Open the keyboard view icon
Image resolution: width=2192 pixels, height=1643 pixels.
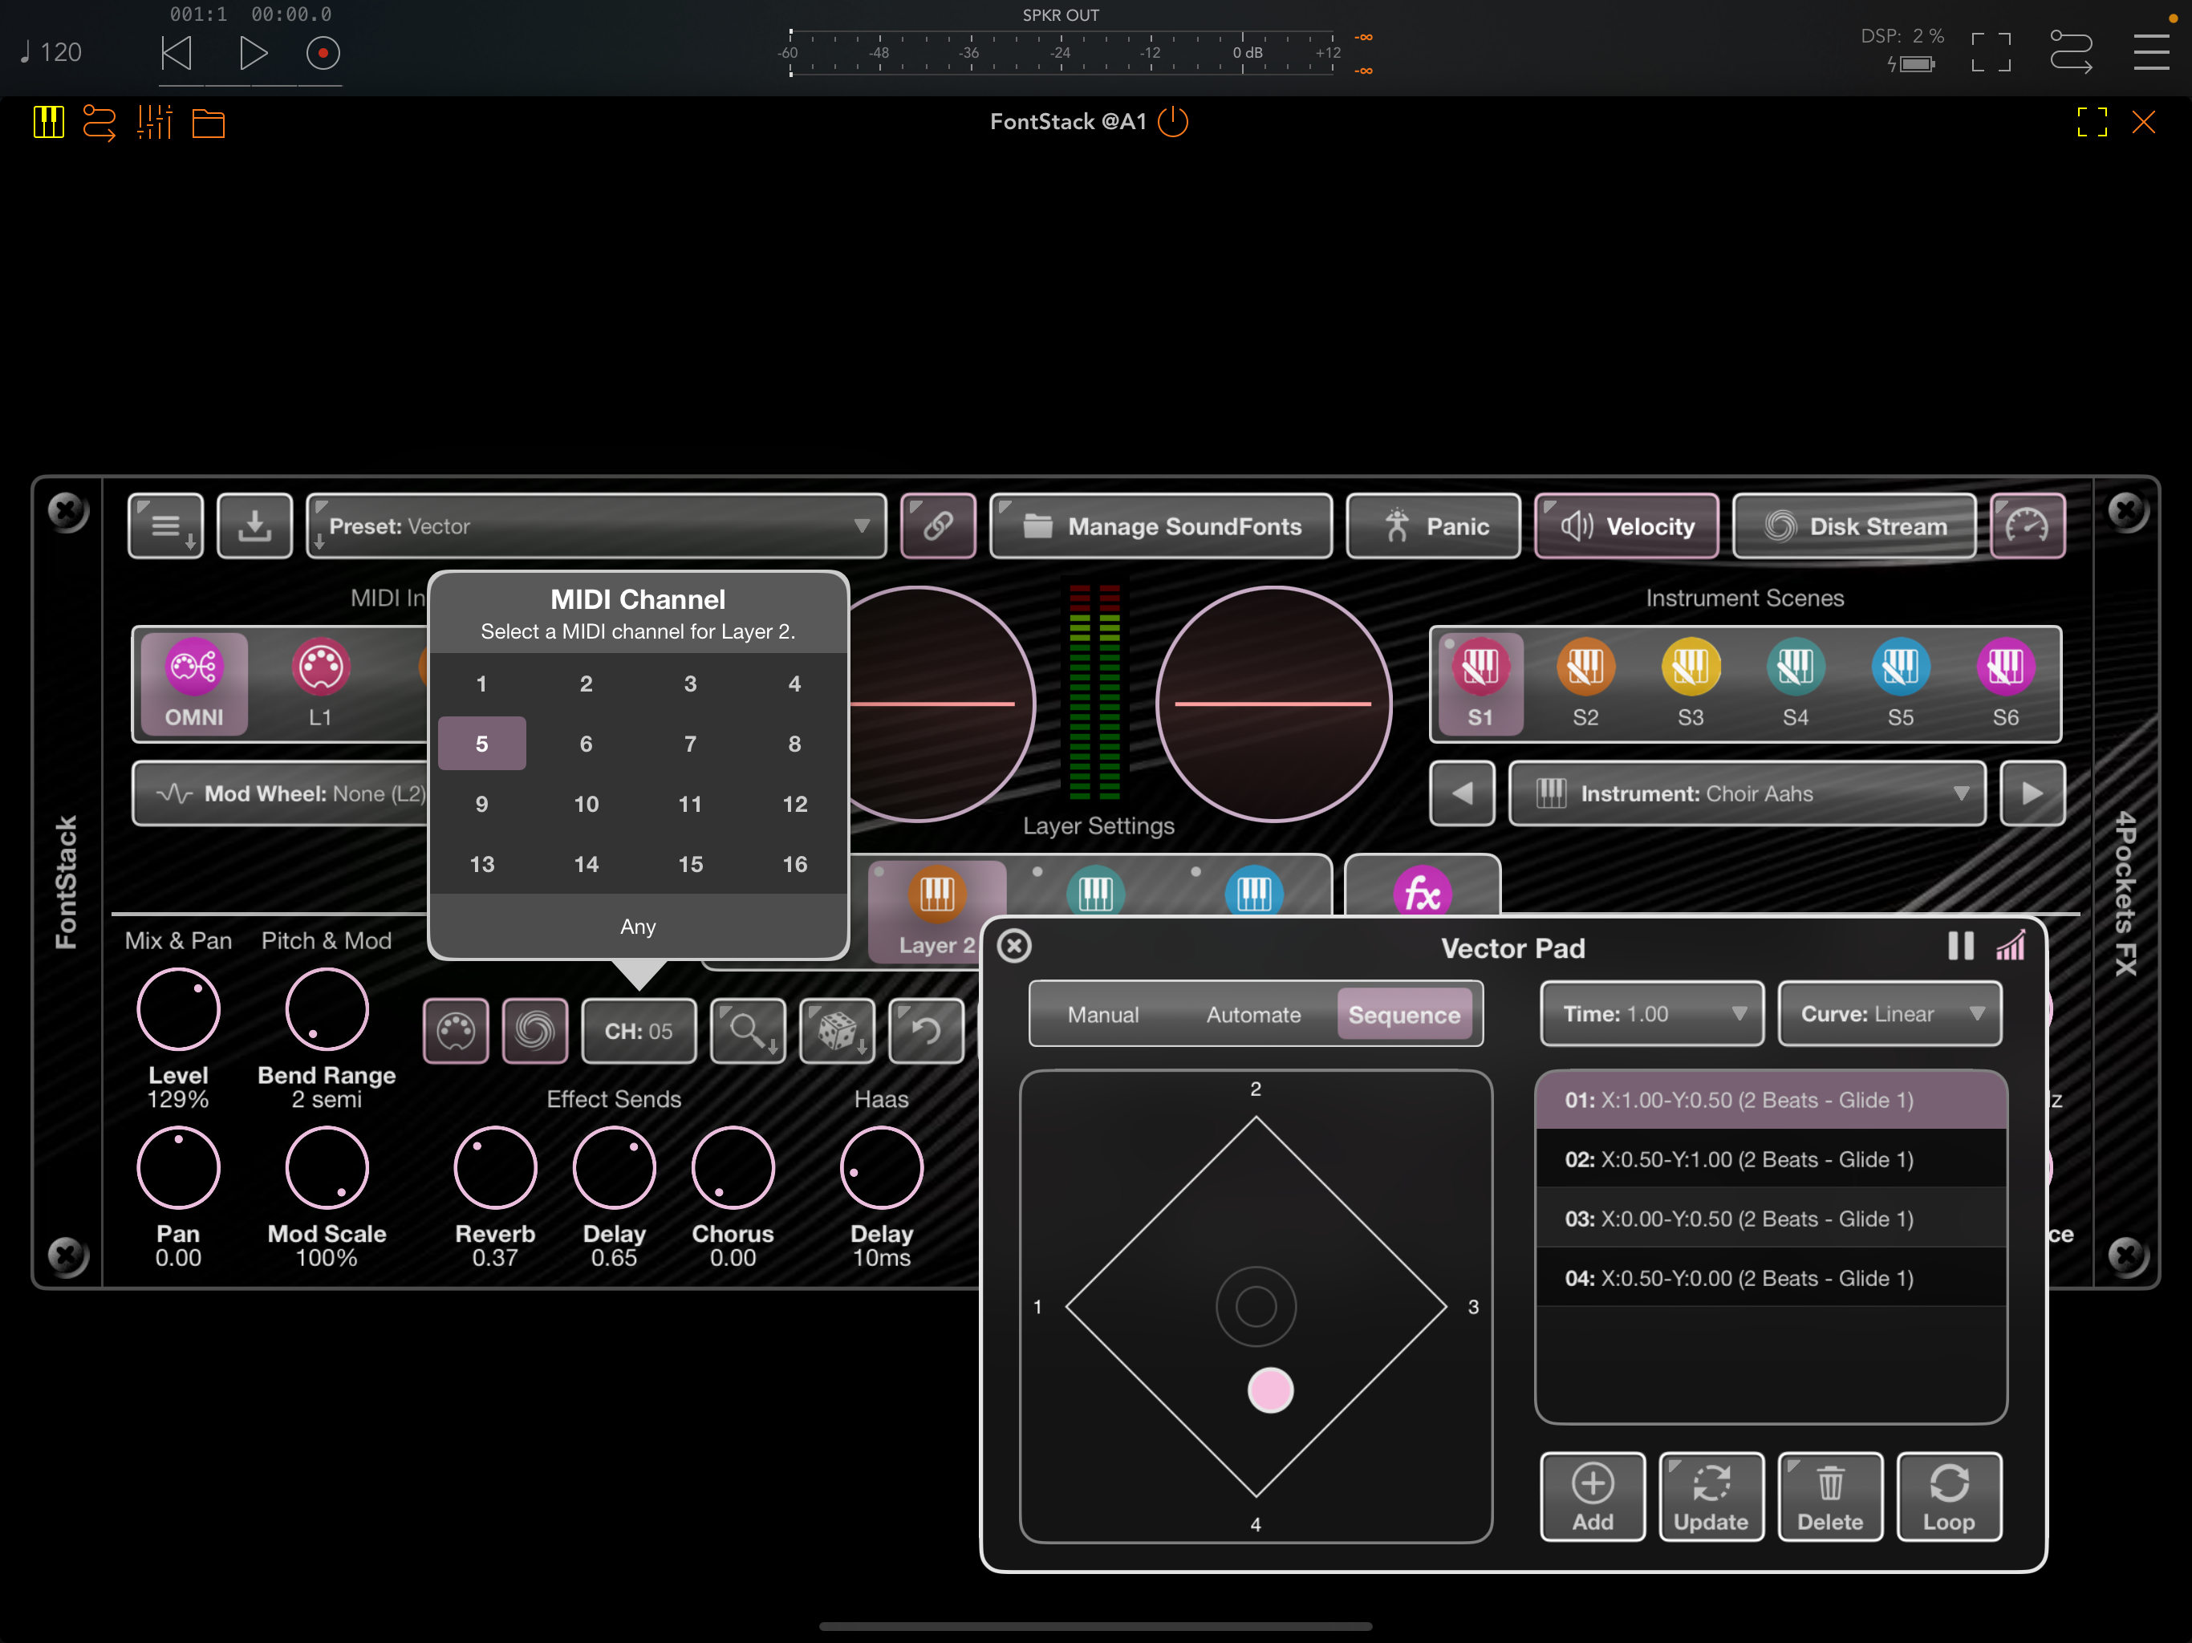(49, 123)
